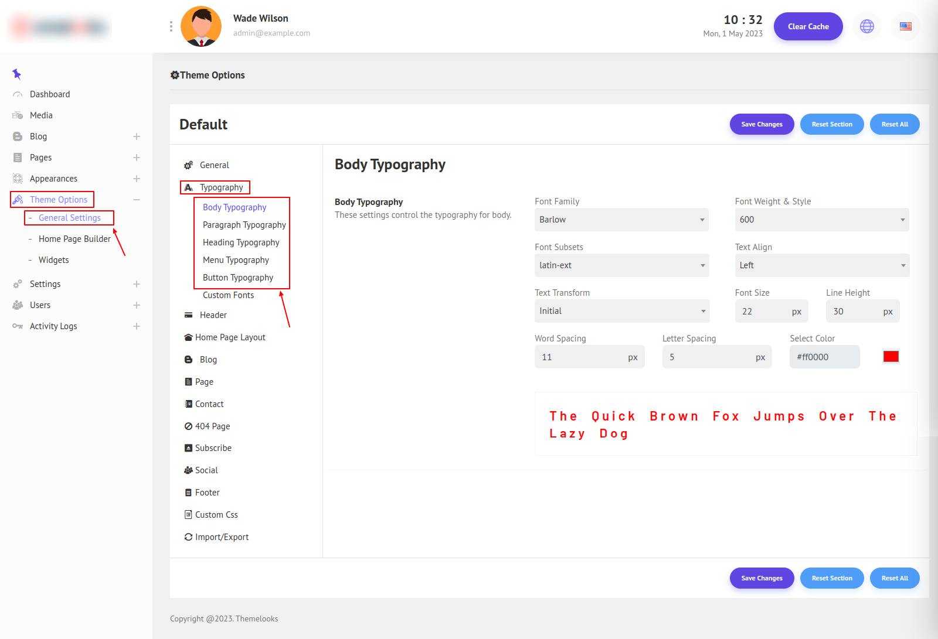Viewport: 938px width, 639px height.
Task: Click the pin icon in sidebar
Action: click(16, 74)
